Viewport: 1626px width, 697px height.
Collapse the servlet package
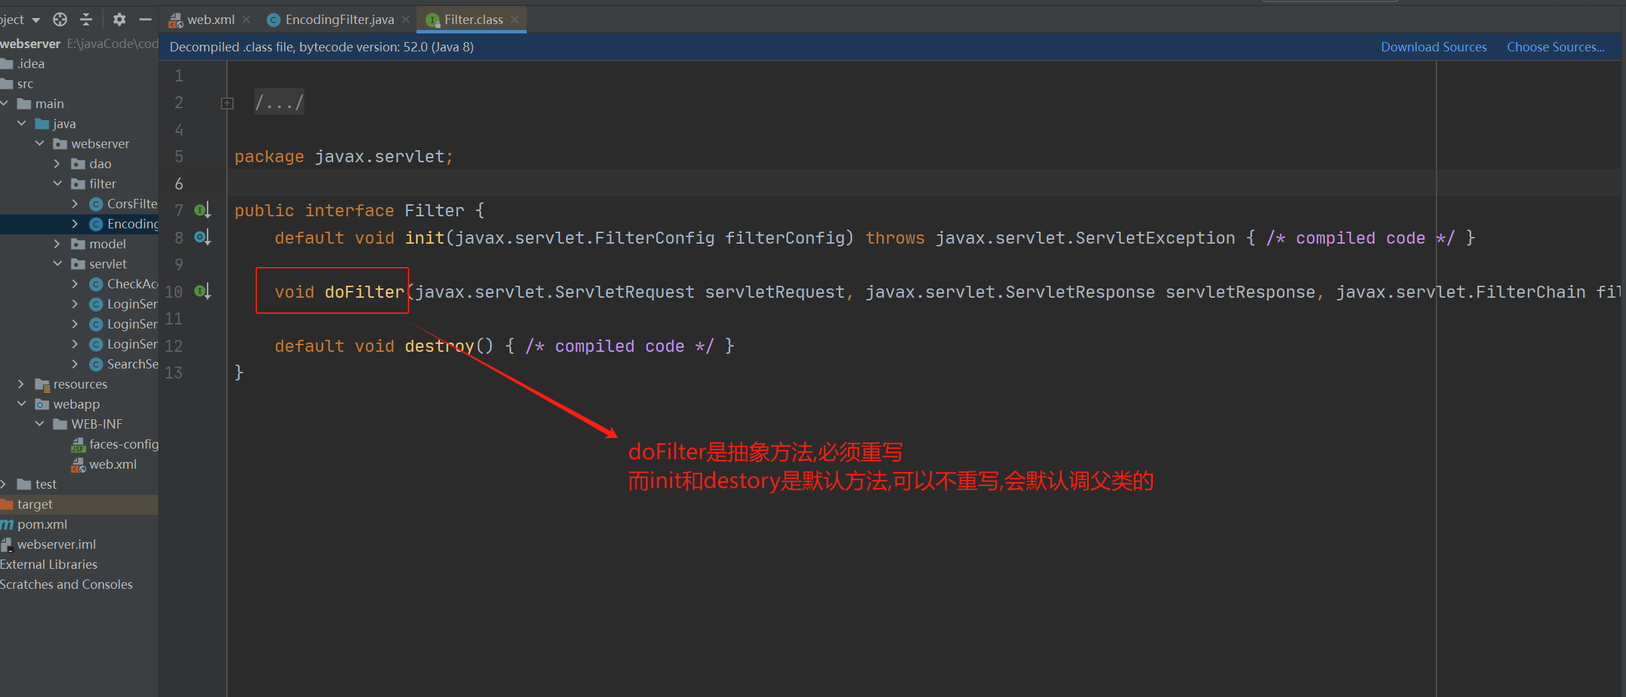point(57,264)
